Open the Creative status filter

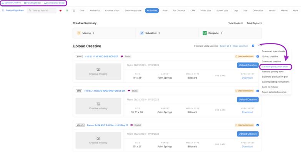(112, 10)
